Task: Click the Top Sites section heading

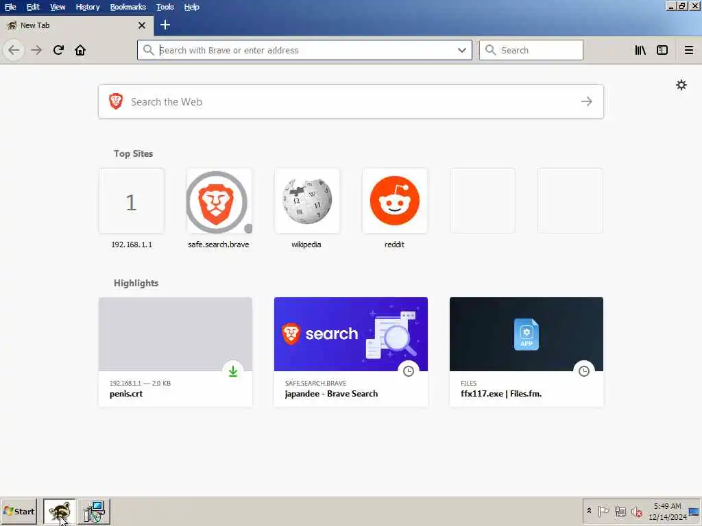Action: (x=134, y=153)
